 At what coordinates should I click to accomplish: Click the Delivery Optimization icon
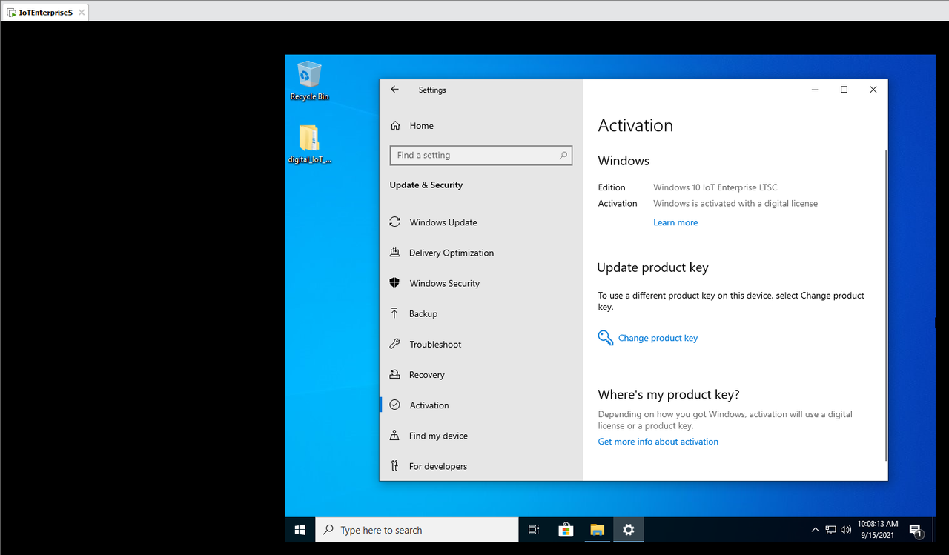[394, 253]
